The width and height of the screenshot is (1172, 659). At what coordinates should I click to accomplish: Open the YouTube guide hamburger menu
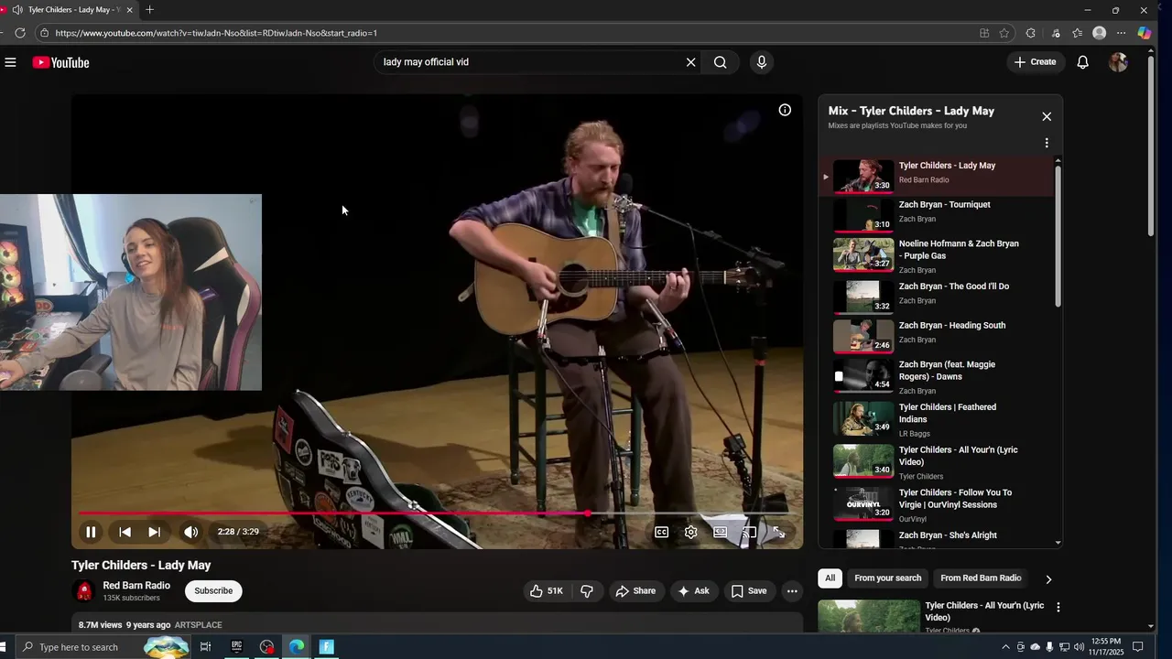pyautogui.click(x=10, y=62)
